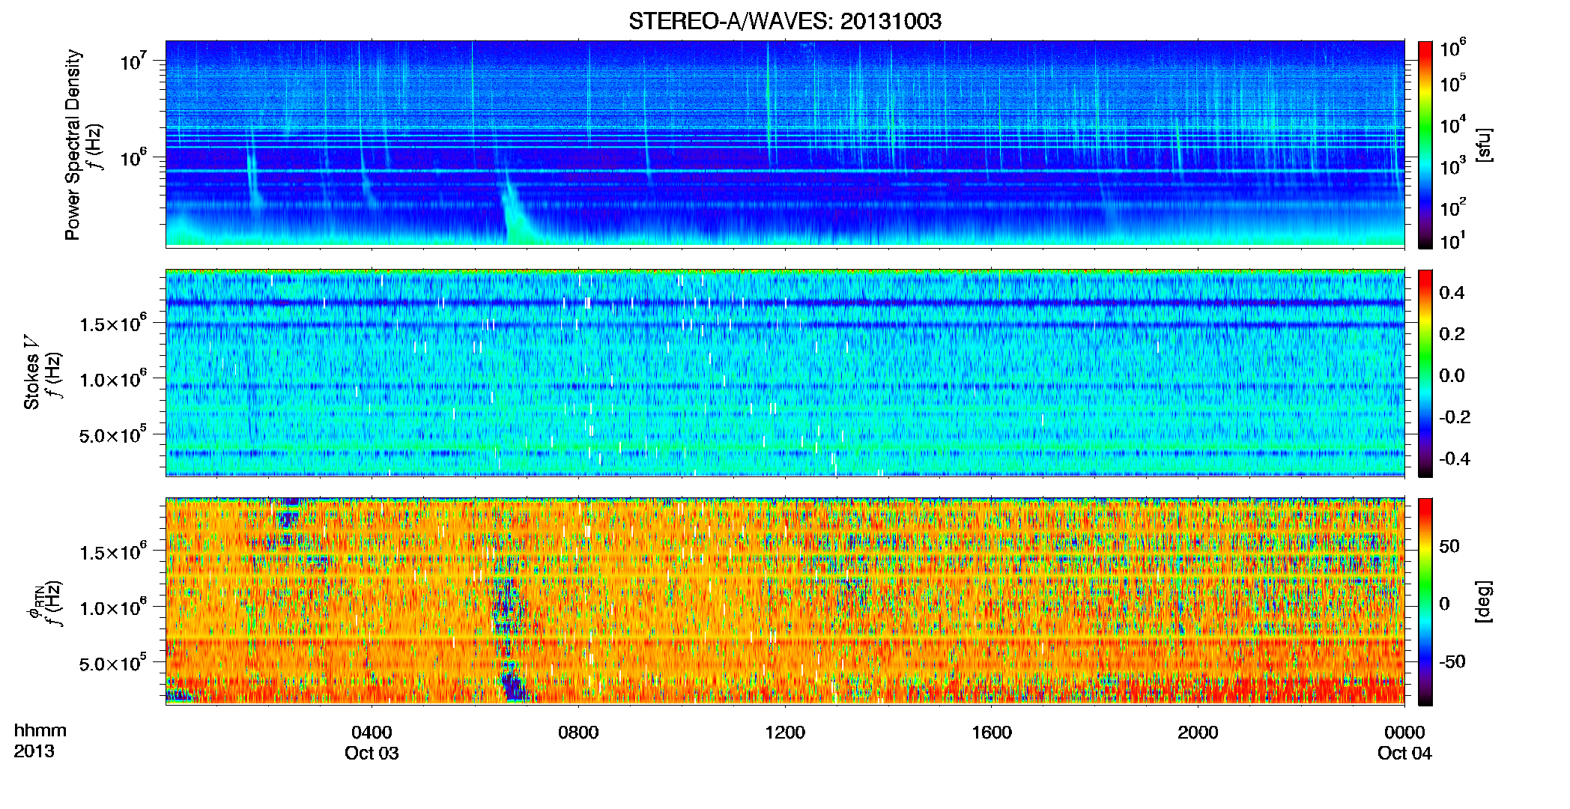Viewport: 1570px width, 809px height.
Task: Click the 1.5×10^6 tick of the Stokes V panel
Action: [x=113, y=323]
